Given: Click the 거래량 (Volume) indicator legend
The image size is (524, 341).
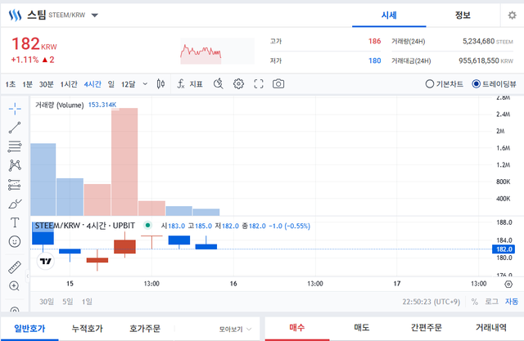Looking at the screenshot, I should click(60, 105).
